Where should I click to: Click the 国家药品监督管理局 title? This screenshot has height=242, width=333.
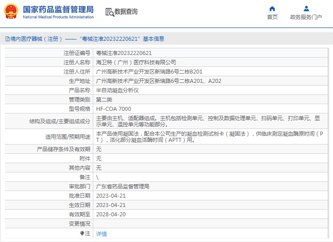(x=58, y=10)
